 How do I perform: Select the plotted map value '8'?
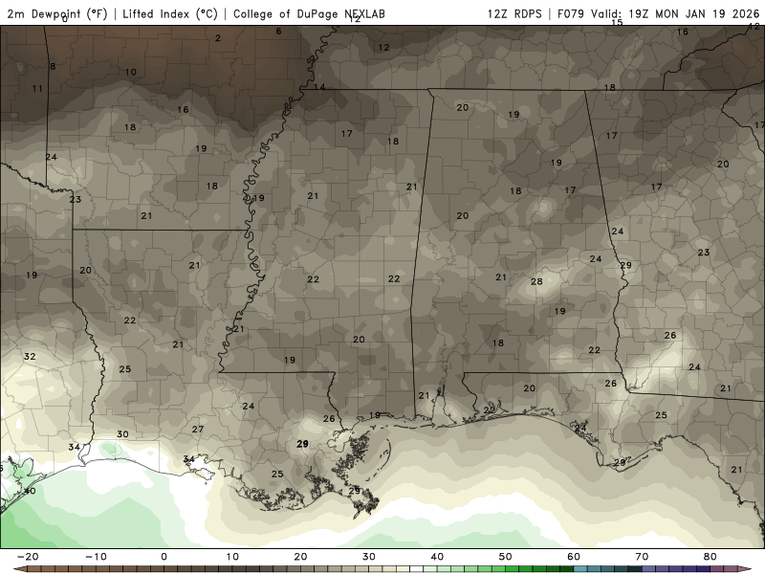pyautogui.click(x=53, y=66)
